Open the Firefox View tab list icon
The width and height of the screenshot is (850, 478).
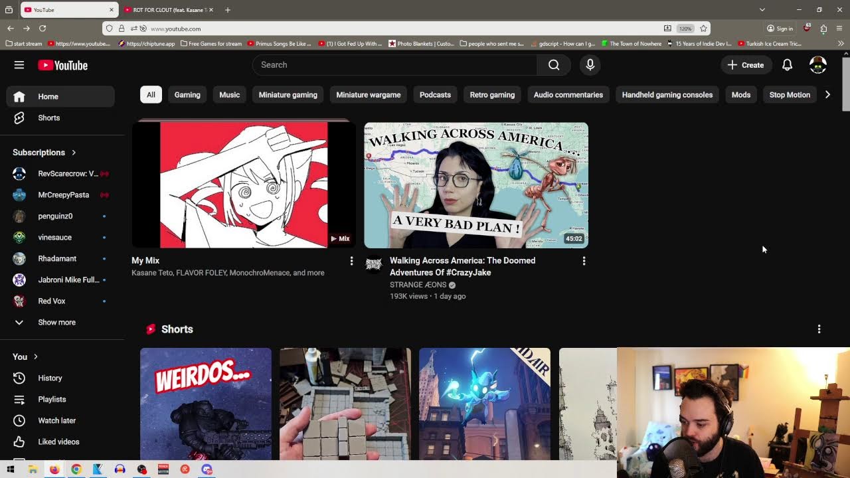pyautogui.click(x=9, y=10)
